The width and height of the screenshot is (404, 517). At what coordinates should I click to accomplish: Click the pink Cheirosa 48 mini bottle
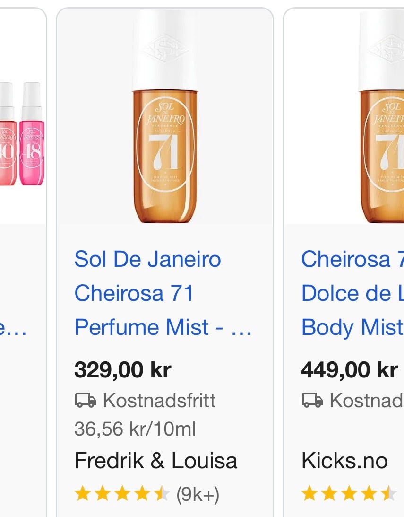coord(32,133)
